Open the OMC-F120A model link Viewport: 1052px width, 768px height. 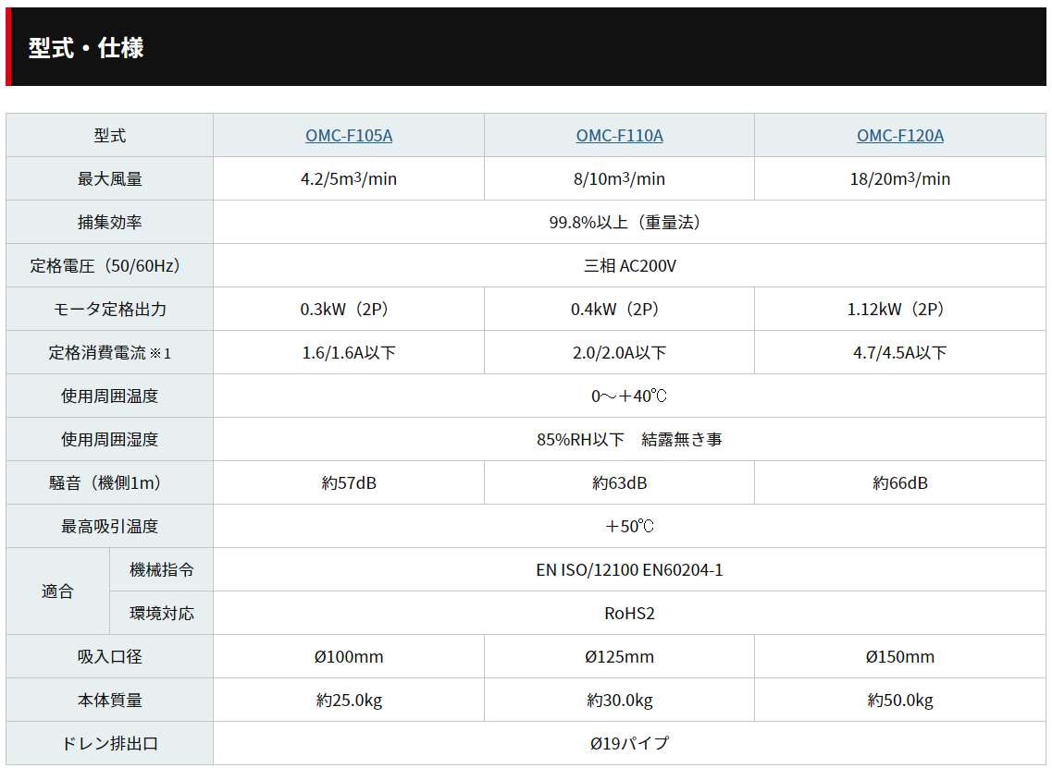coord(899,135)
